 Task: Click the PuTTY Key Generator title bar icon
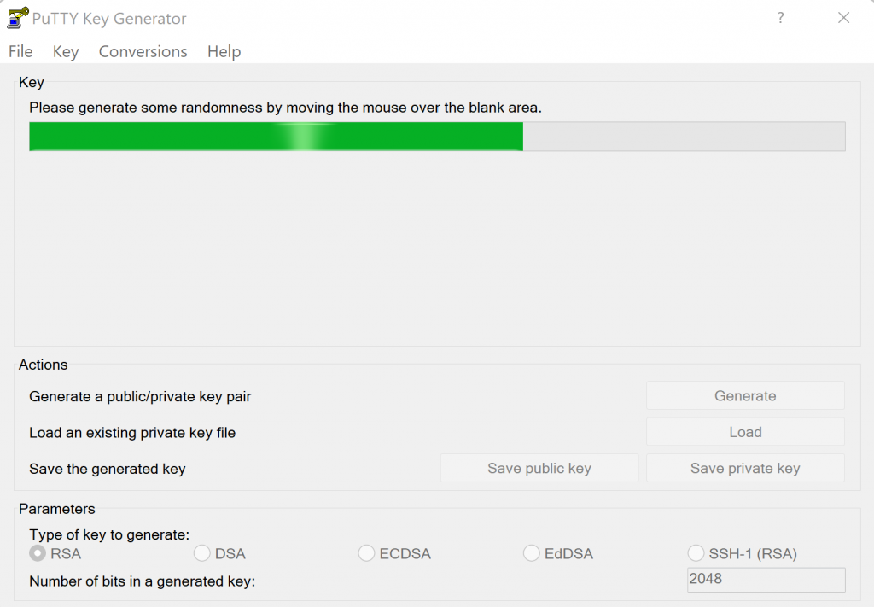[17, 18]
